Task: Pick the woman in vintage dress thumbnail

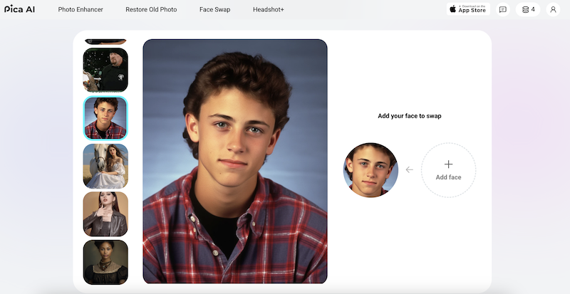Action: click(x=105, y=262)
